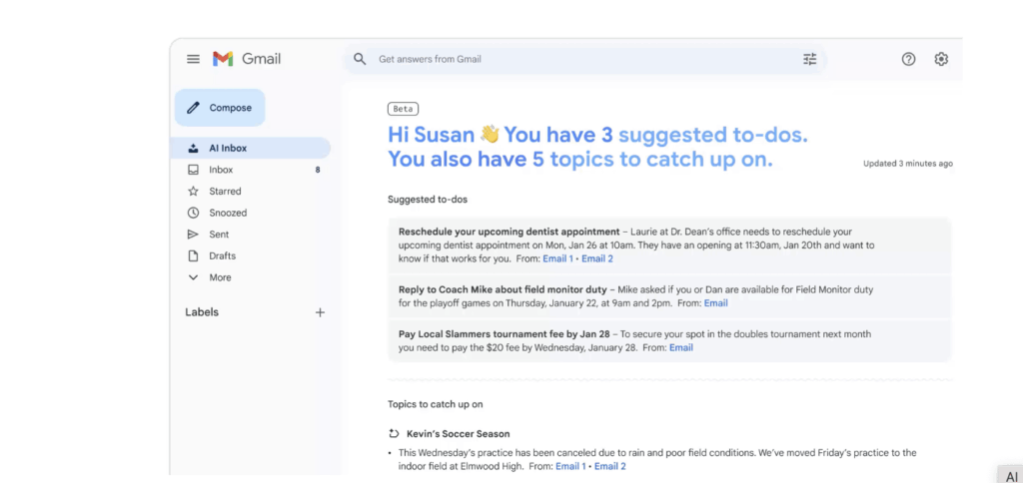This screenshot has width=1023, height=483.
Task: Open the Inbox folder
Action: pos(221,170)
